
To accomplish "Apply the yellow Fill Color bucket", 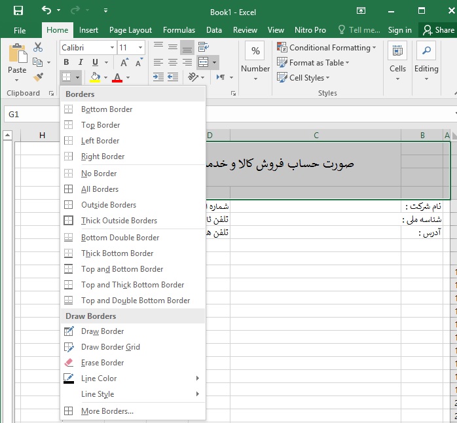I will 95,77.
